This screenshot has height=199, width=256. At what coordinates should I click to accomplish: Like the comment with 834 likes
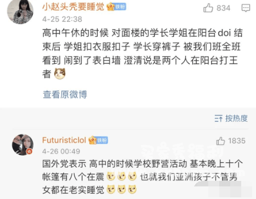pos(208,8)
